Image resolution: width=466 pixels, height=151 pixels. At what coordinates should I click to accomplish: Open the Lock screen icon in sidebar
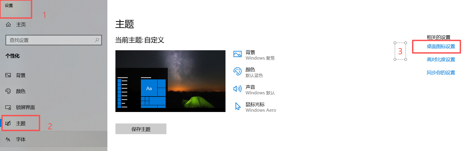coord(8,107)
